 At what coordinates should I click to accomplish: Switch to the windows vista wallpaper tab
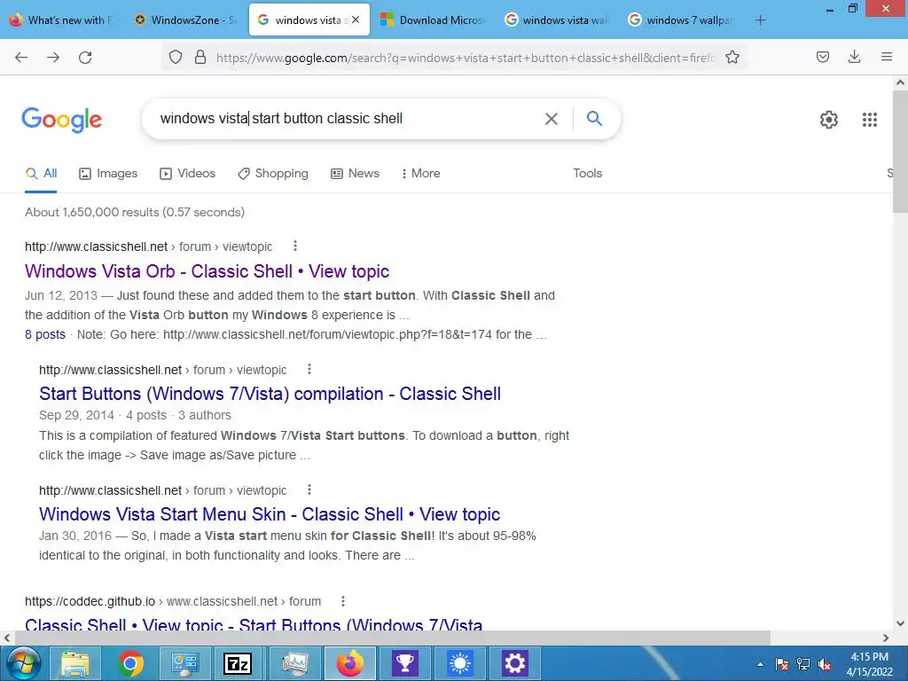pyautogui.click(x=557, y=20)
